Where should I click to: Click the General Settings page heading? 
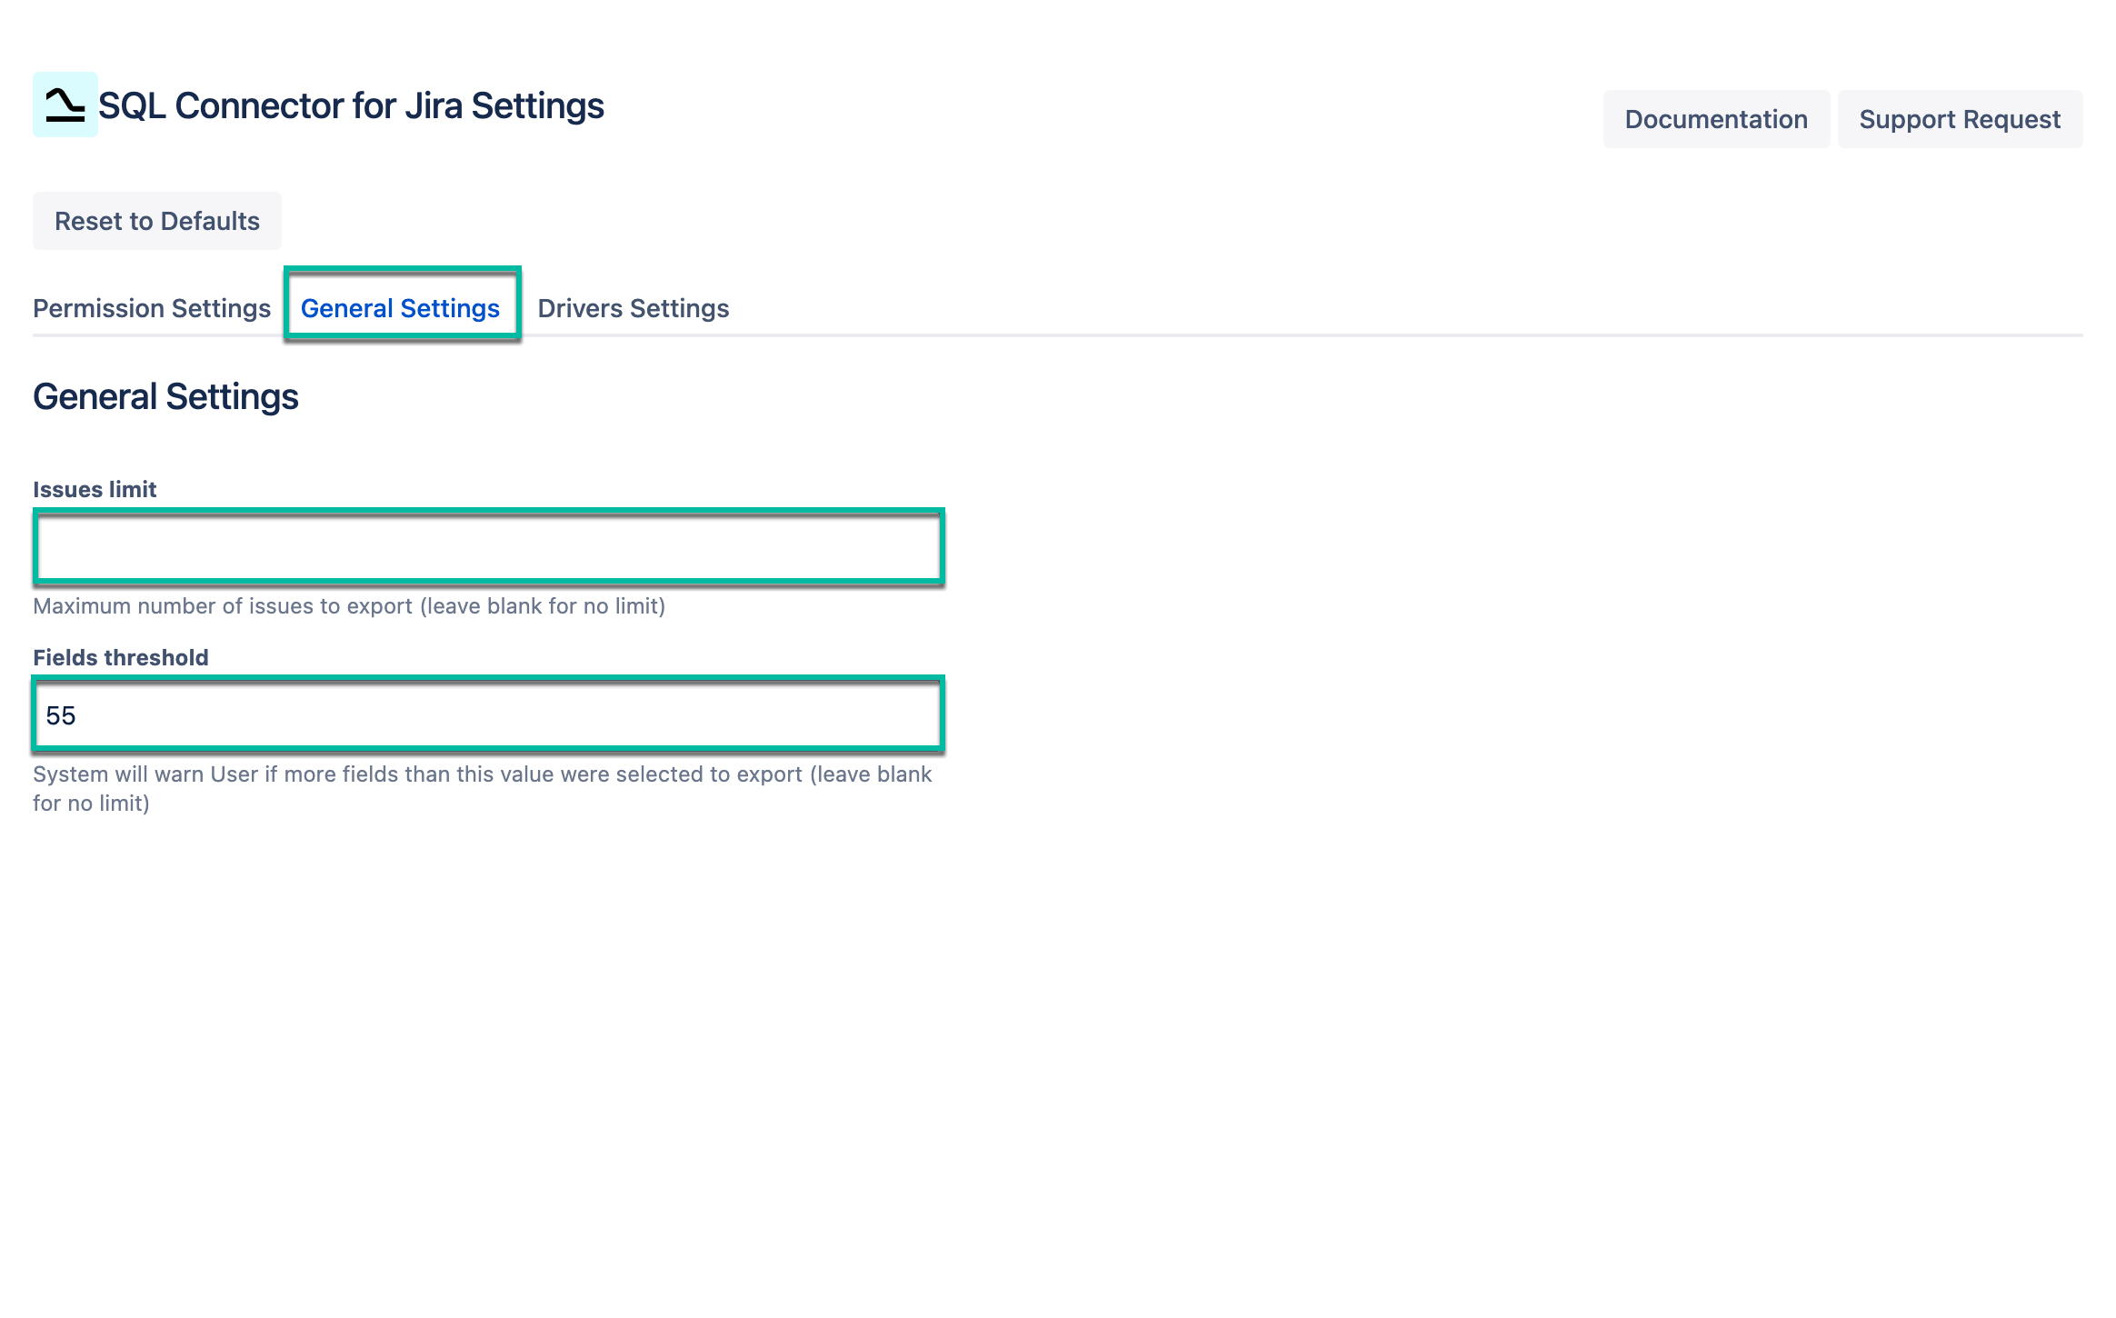[165, 395]
